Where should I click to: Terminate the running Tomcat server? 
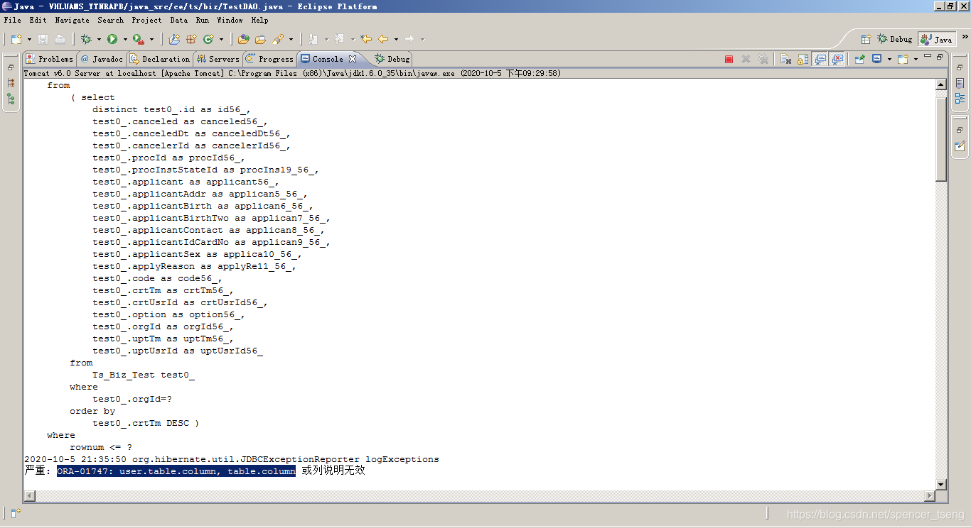(730, 59)
